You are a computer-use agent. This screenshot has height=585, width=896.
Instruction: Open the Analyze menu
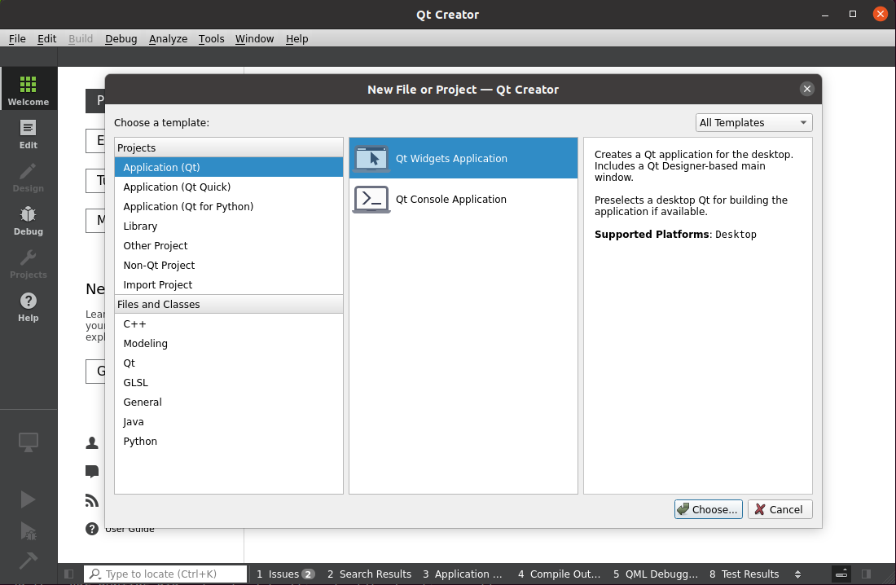[168, 38]
